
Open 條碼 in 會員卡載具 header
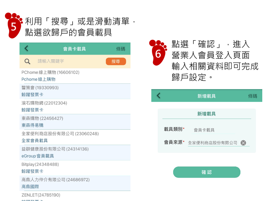click(121, 49)
